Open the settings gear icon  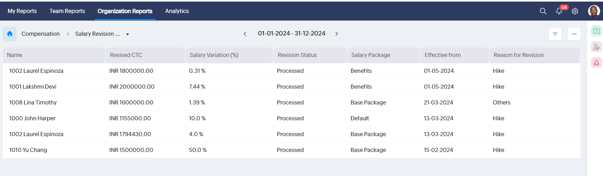(x=575, y=11)
